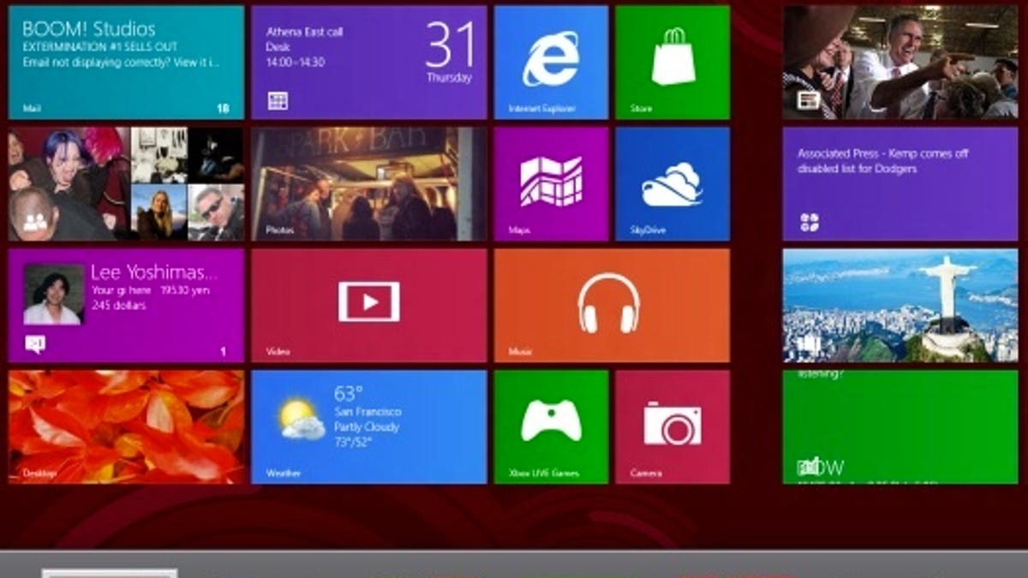
Task: Open the Lee Yoshimas messaging tile
Action: (x=126, y=305)
